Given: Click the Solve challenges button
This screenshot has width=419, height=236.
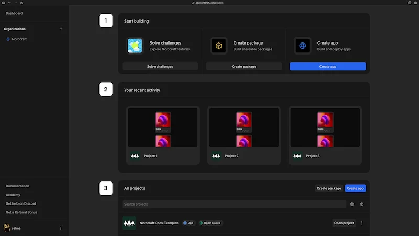Looking at the screenshot, I should point(160,67).
